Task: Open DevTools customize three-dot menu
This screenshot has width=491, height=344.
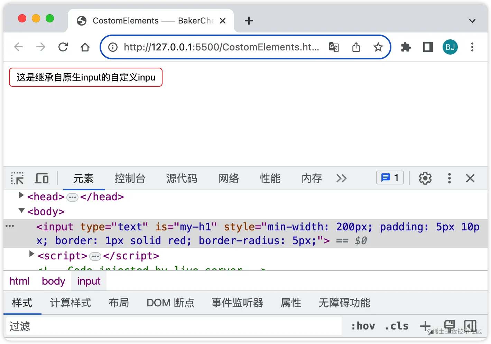Action: click(x=450, y=178)
